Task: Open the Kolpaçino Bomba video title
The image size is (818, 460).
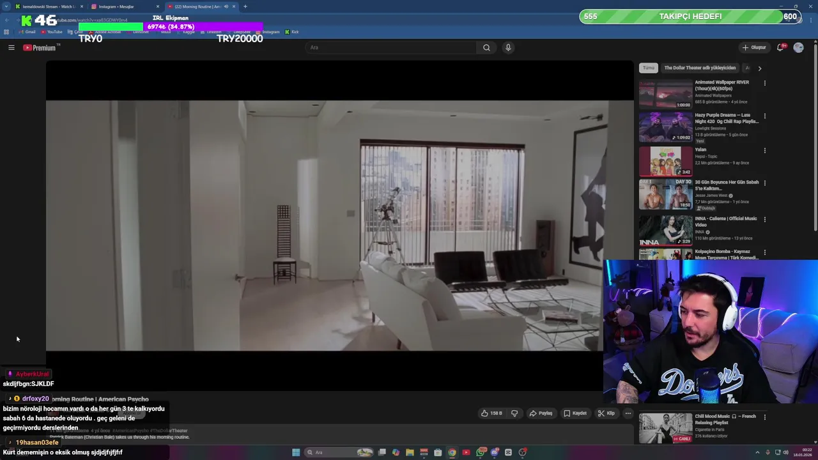Action: coord(727,254)
